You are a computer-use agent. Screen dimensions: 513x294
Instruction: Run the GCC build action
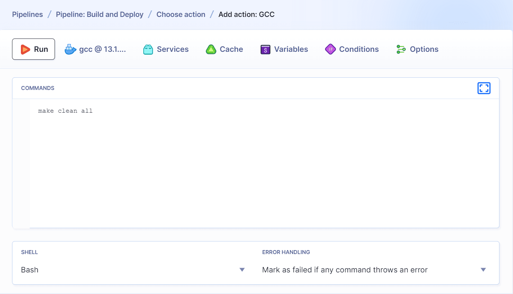click(33, 49)
